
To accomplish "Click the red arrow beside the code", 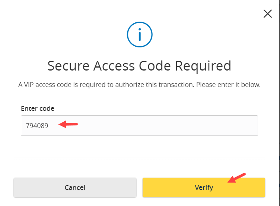I will pos(68,124).
